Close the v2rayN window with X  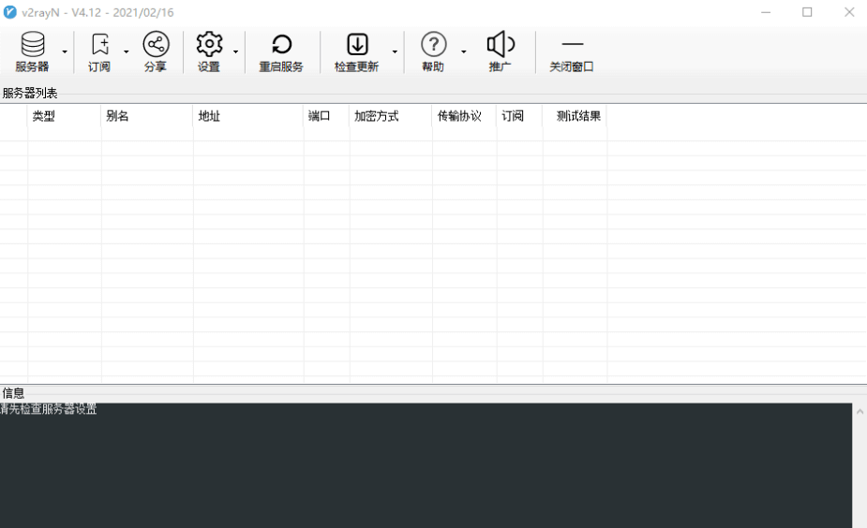pos(849,12)
